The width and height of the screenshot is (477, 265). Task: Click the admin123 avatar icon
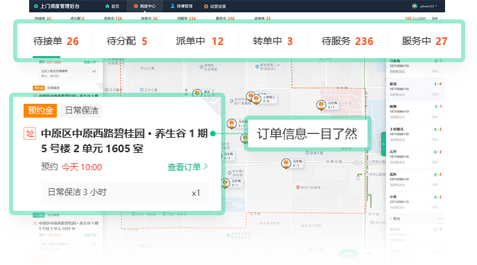click(x=415, y=6)
